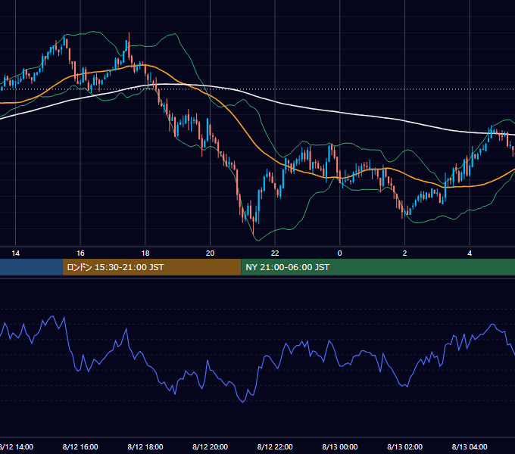515x454 pixels.
Task: Click hour label 22 on price chart axis
Action: tap(275, 253)
